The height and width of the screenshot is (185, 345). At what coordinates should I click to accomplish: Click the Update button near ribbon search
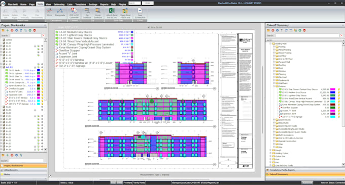pos(148,4)
